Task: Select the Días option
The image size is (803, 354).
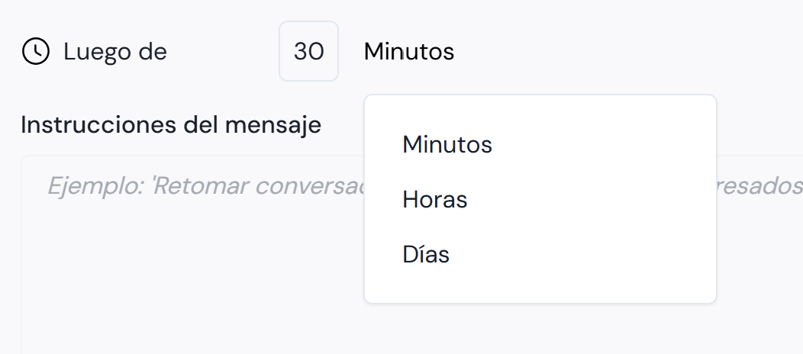Action: click(x=426, y=255)
